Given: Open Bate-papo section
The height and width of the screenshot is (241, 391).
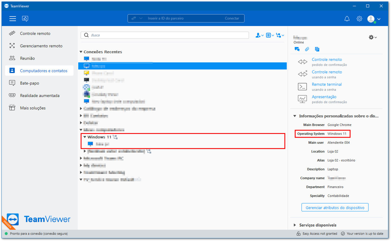Looking at the screenshot, I should click(39, 83).
